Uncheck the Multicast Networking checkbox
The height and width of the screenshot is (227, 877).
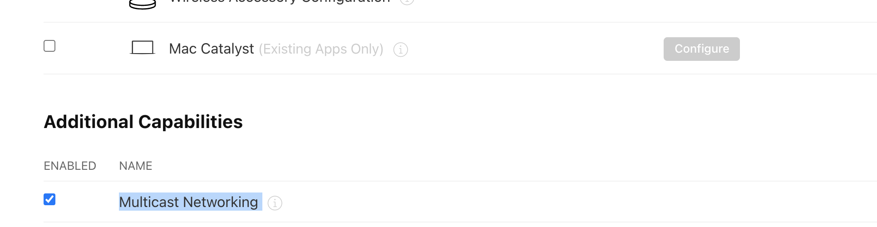tap(49, 199)
